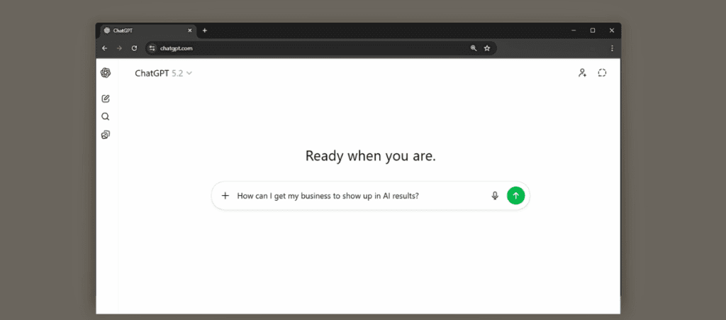Send the prompt with the green arrow button

pos(516,195)
